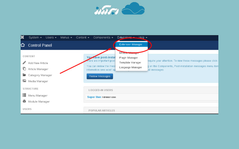Viewport: 239px width, 149px height.
Task: Expand the Users dropdown menu
Action: pyautogui.click(x=51, y=38)
